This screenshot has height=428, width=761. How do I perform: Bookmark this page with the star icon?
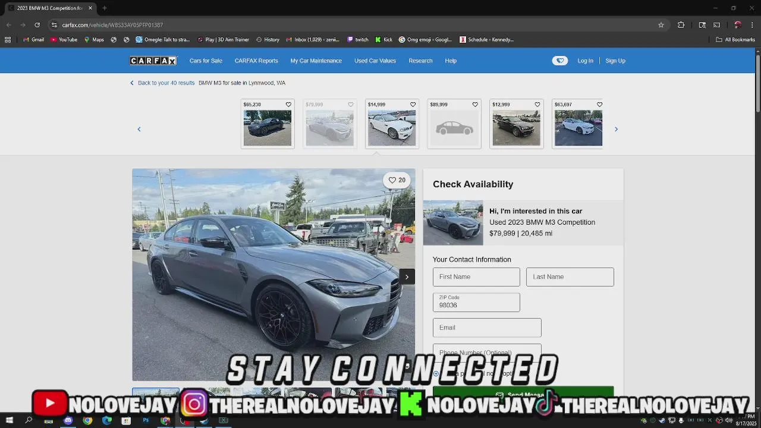661,25
